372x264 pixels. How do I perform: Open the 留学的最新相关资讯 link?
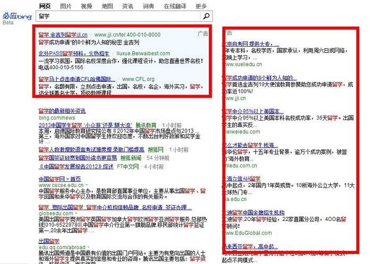pos(62,111)
